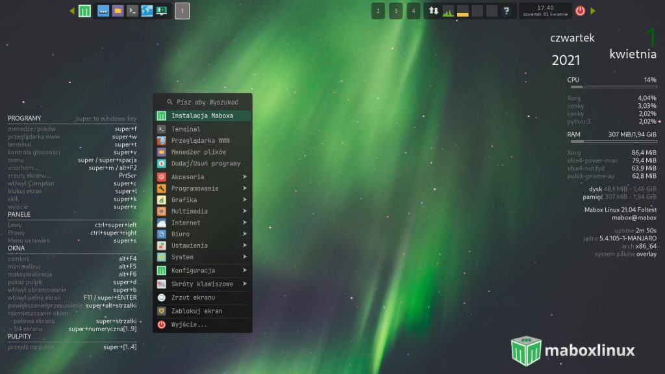The height and width of the screenshot is (374, 665).
Task: Launch the Terminal icon in the top panel
Action: pyautogui.click(x=132, y=11)
